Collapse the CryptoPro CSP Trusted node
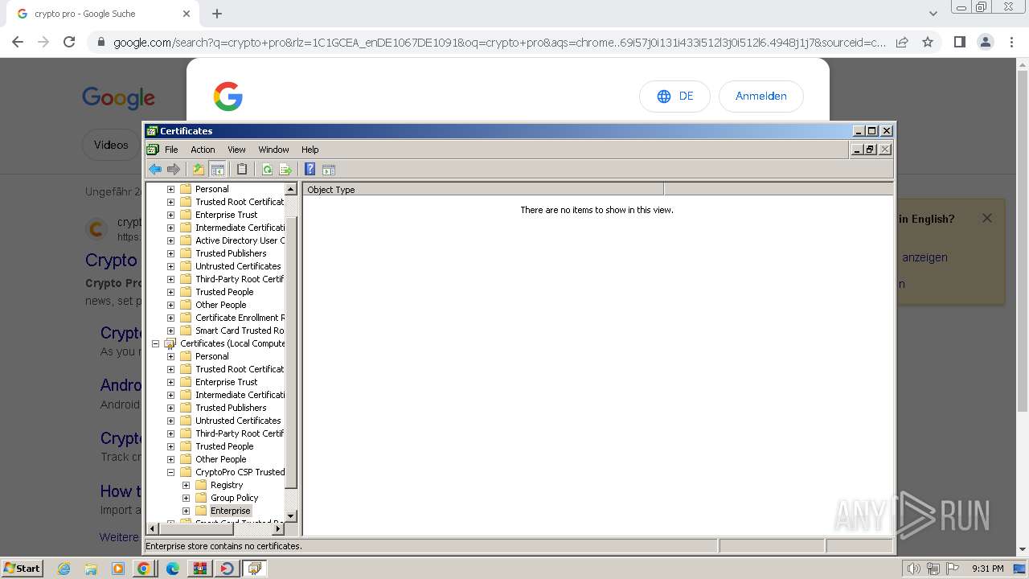 pos(170,472)
